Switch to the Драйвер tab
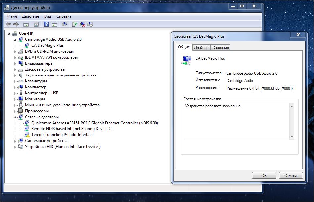This screenshot has width=314, height=202. click(201, 48)
